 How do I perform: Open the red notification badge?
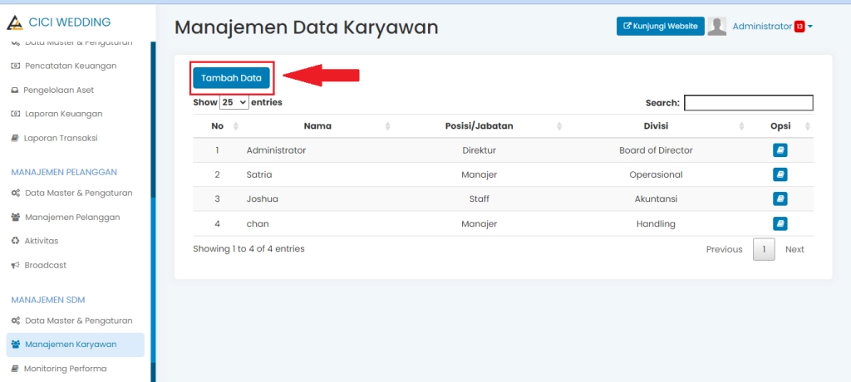[x=799, y=27]
